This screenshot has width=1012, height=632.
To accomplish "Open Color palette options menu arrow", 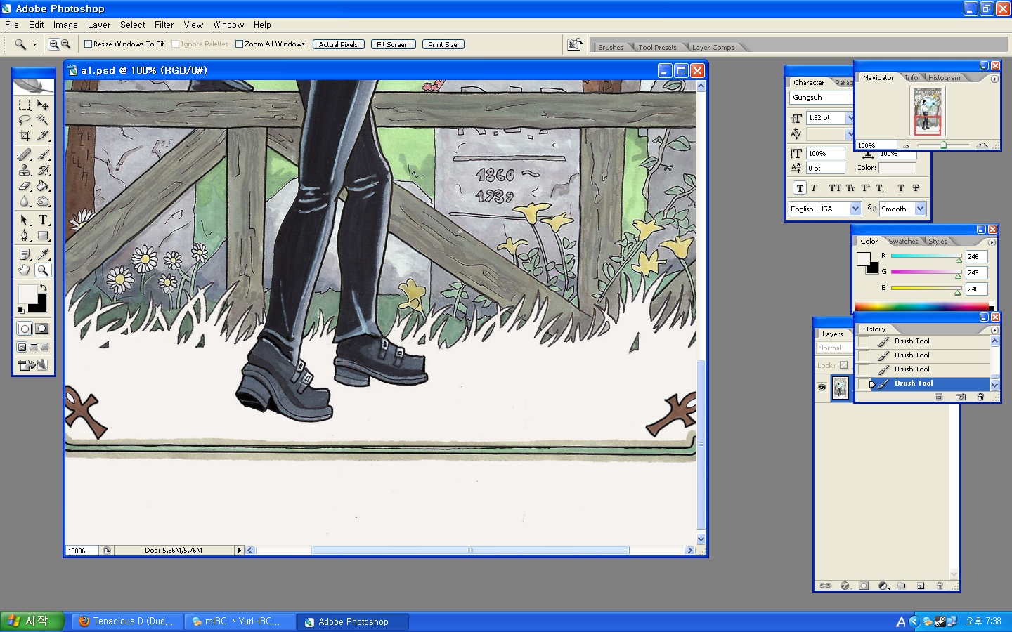I will pos(992,242).
